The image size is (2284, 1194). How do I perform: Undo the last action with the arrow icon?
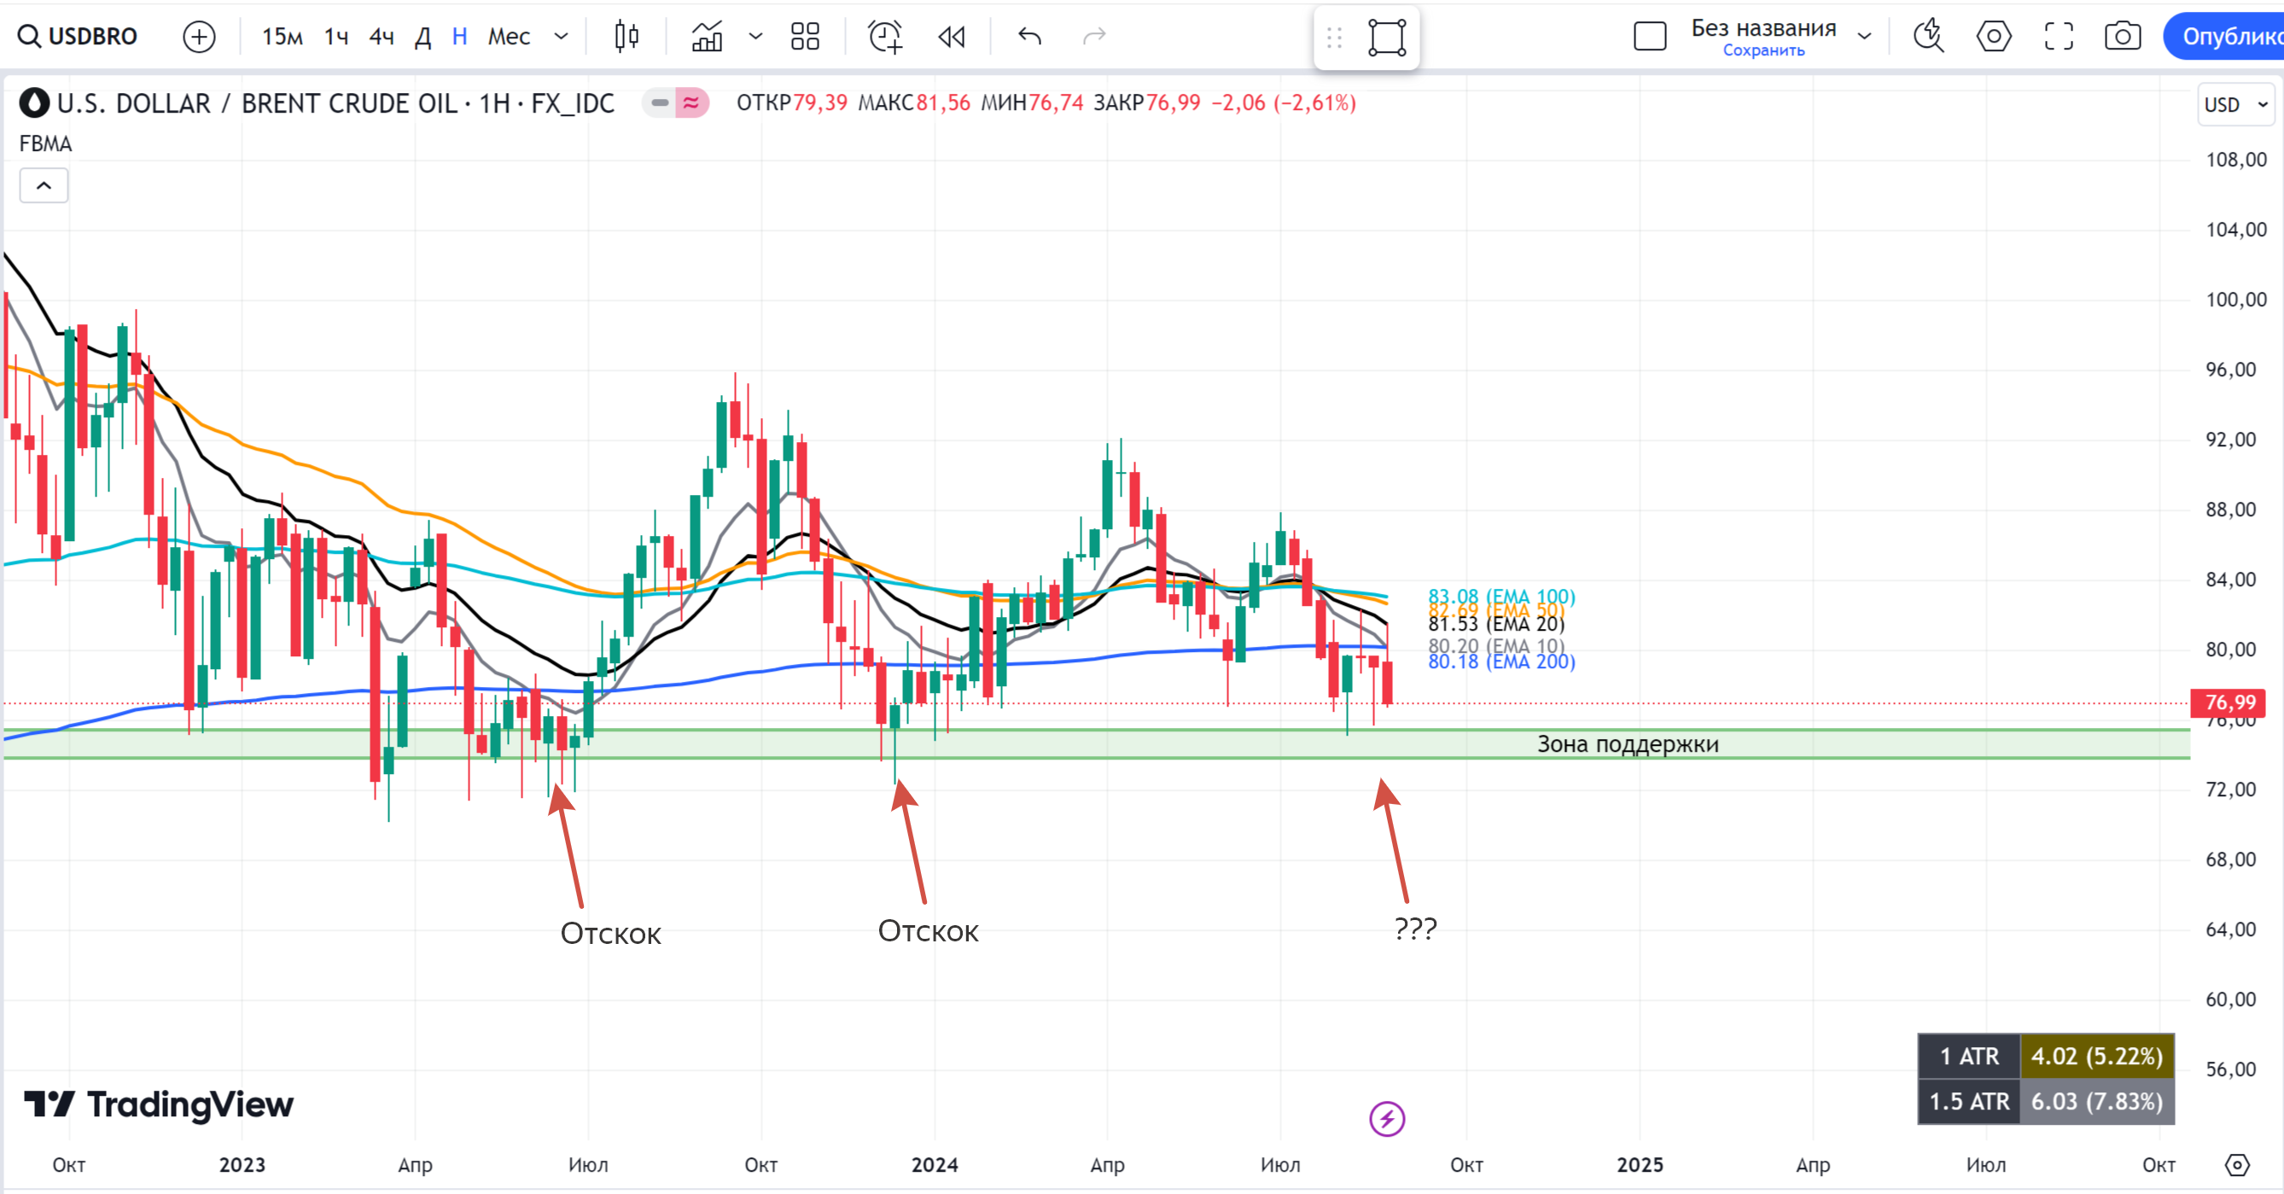click(1029, 37)
